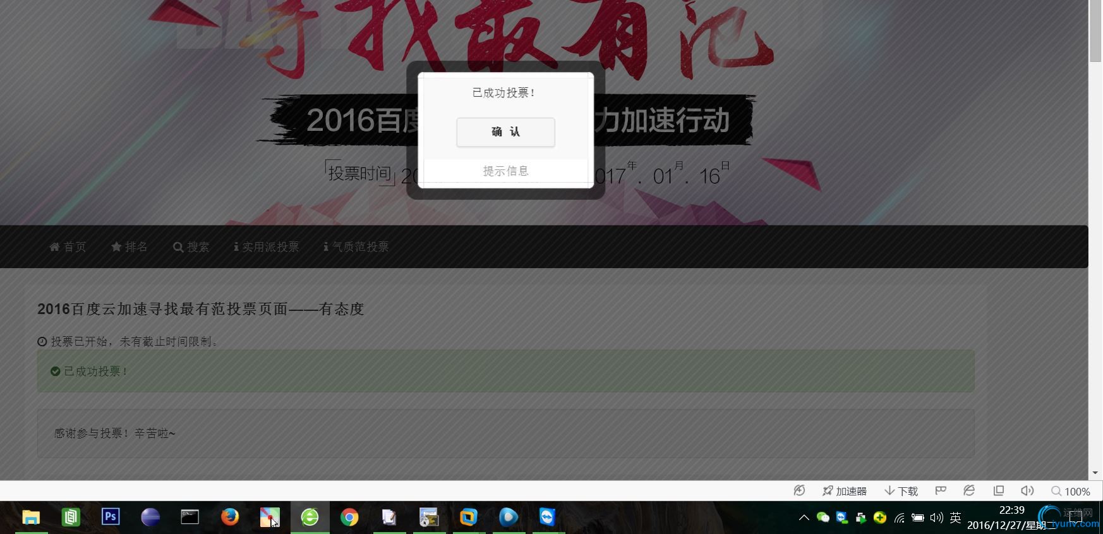
Task: Open the document-copy app taskbar icon
Action: [389, 518]
